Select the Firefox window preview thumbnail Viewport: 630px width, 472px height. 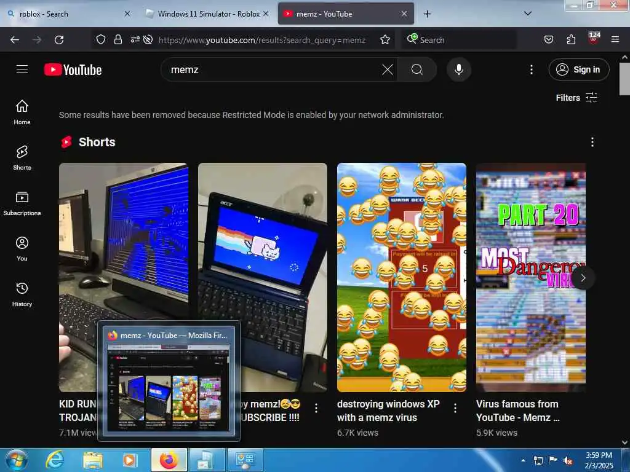coord(169,380)
